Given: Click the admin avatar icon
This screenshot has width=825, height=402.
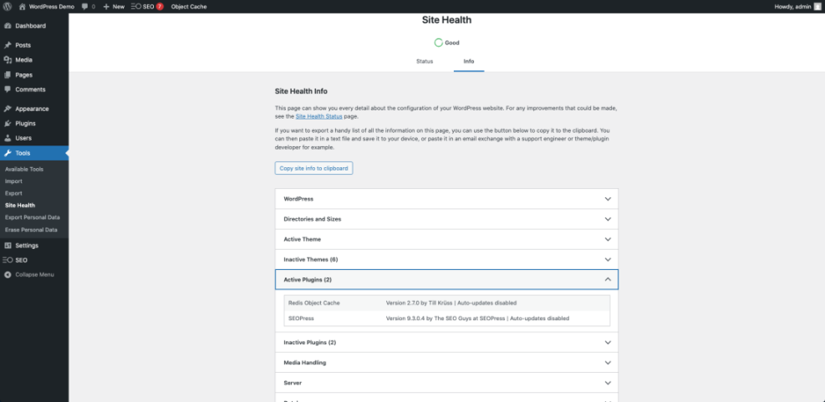Looking at the screenshot, I should (x=817, y=7).
